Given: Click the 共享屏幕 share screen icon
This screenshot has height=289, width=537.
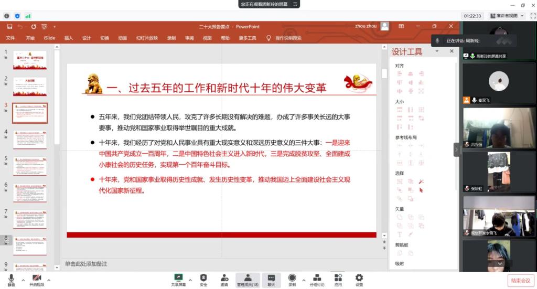Looking at the screenshot, I should point(178,279).
